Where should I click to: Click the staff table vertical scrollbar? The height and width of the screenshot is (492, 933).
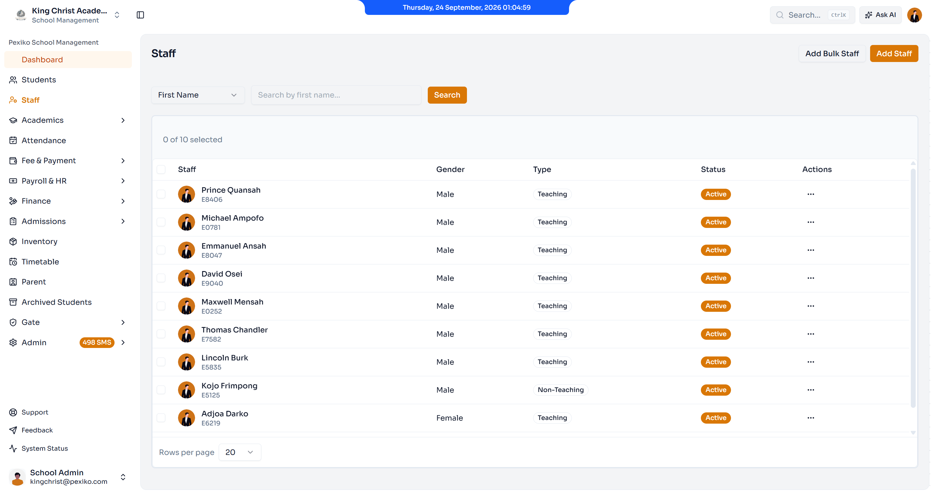[913, 288]
